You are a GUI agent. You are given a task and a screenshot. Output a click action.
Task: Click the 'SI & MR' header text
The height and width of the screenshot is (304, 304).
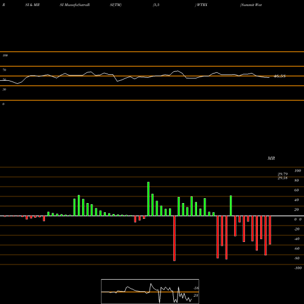tap(32, 5)
